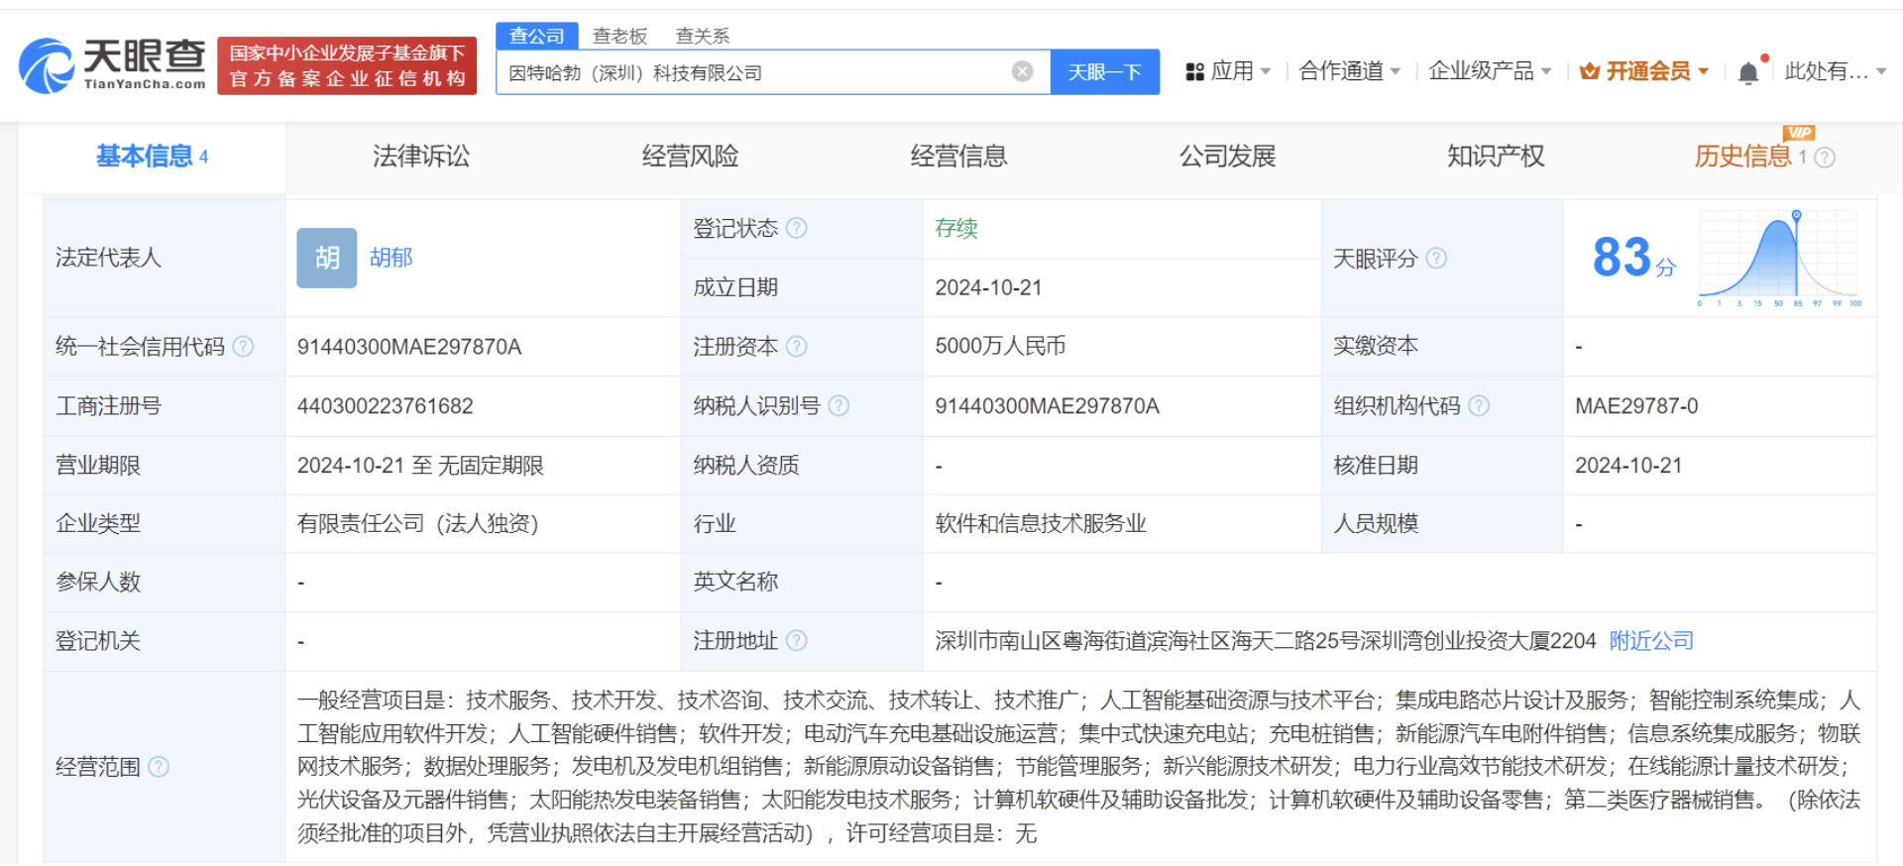Click help icon beside 经营范围
Screen dimensions: 1903x866
(159, 767)
